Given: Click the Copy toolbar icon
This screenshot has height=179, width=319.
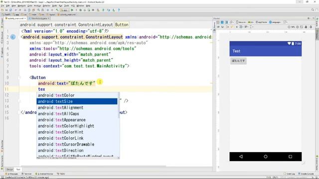Looking at the screenshot, I should tap(29, 10).
